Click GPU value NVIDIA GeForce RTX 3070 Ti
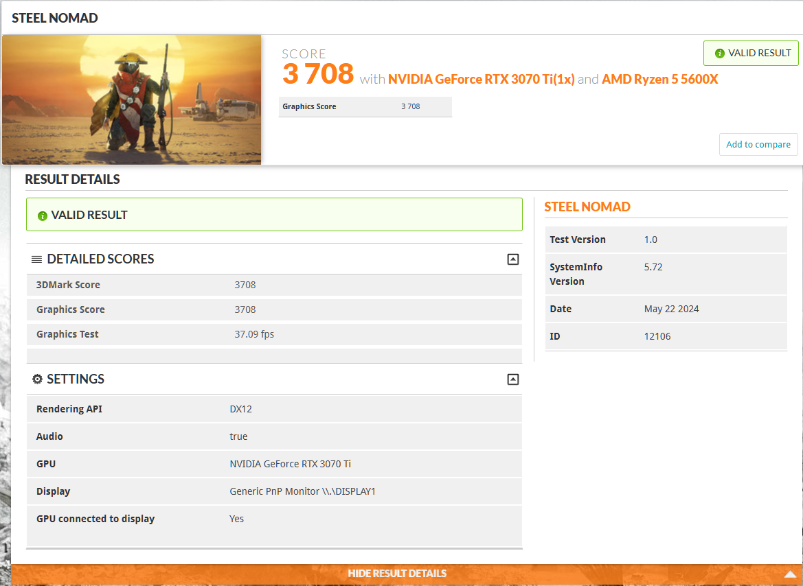803x586 pixels. [290, 464]
